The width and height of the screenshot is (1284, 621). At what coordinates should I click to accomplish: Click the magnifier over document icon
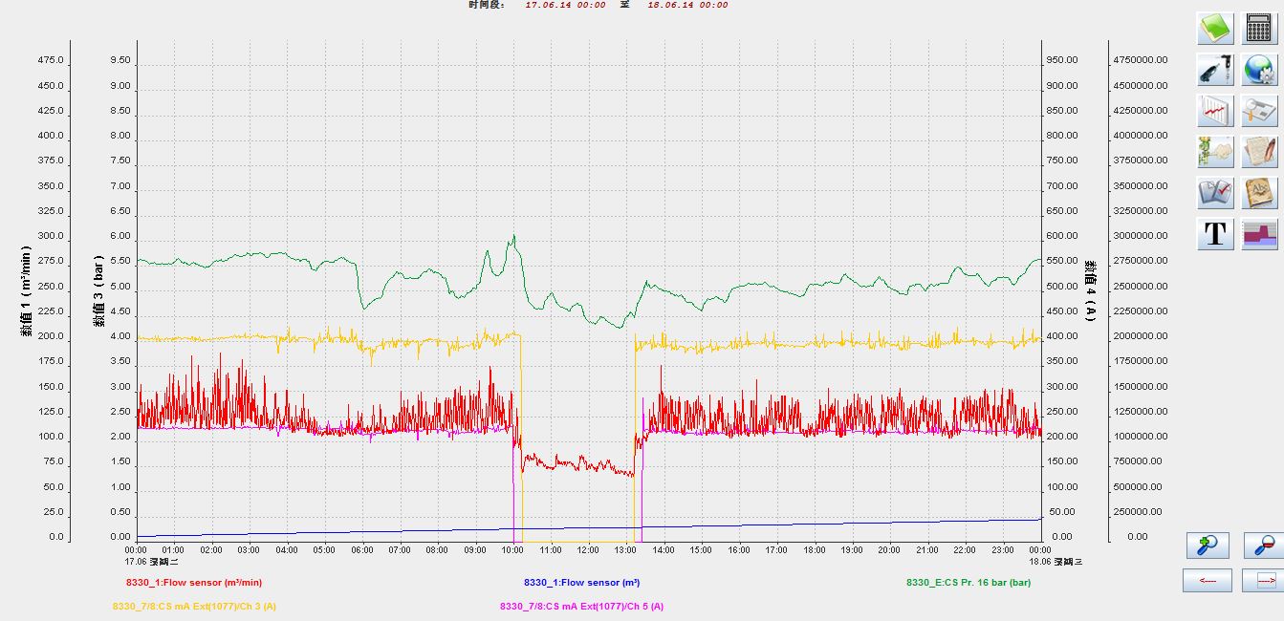[1260, 111]
